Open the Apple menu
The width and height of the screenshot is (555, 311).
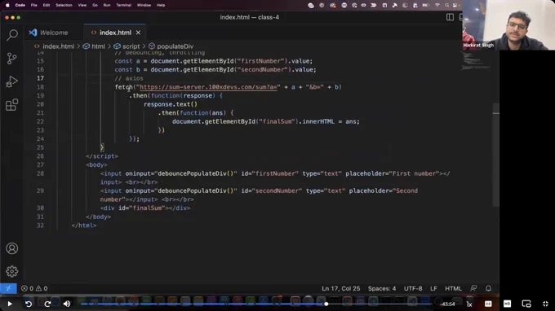pyautogui.click(x=7, y=6)
